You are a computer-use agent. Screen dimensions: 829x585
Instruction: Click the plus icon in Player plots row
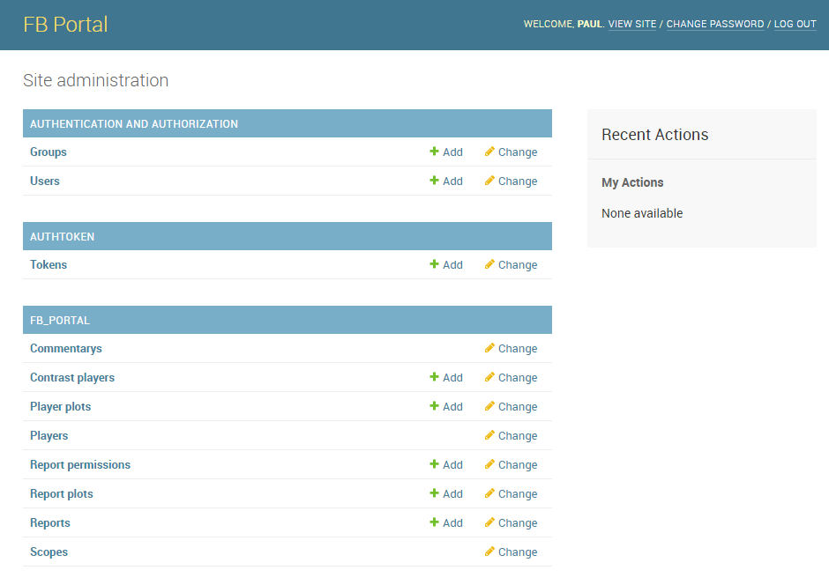[434, 406]
